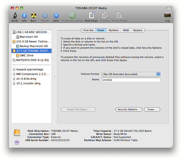
Task: Click the Disk Description TOSHIBA 2010T Media value
Action: click(x=64, y=131)
